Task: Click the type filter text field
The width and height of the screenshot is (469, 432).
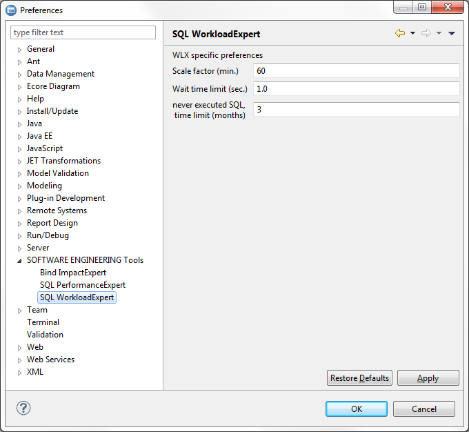Action: (83, 32)
